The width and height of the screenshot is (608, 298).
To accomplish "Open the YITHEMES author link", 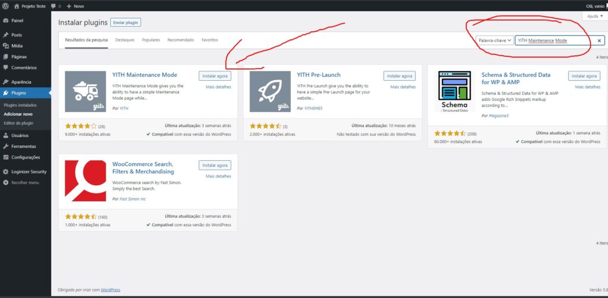I will tap(313, 108).
